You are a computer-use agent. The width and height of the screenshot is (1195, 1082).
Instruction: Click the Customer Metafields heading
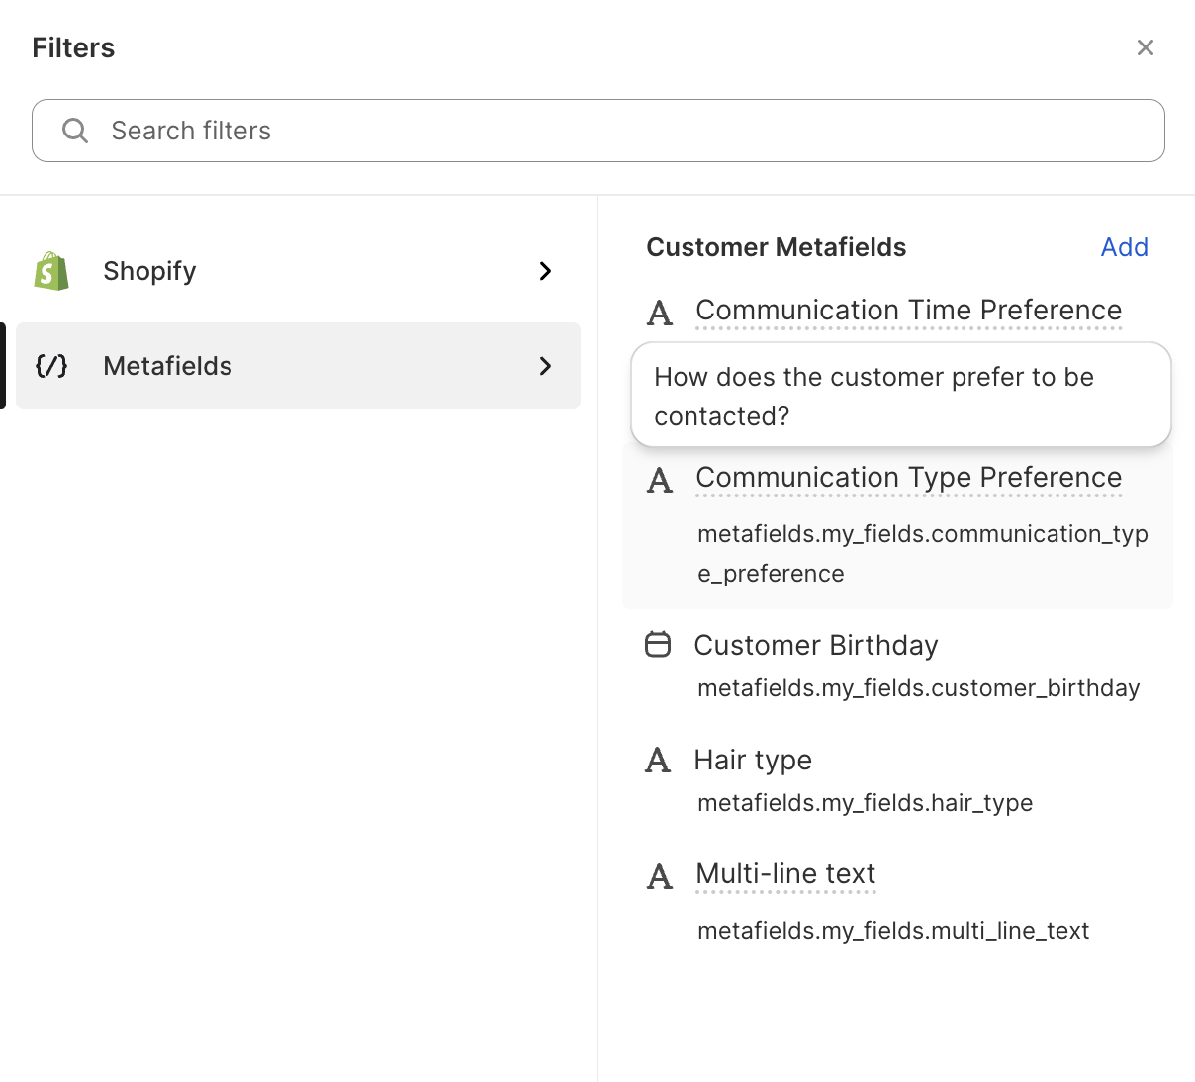click(777, 247)
